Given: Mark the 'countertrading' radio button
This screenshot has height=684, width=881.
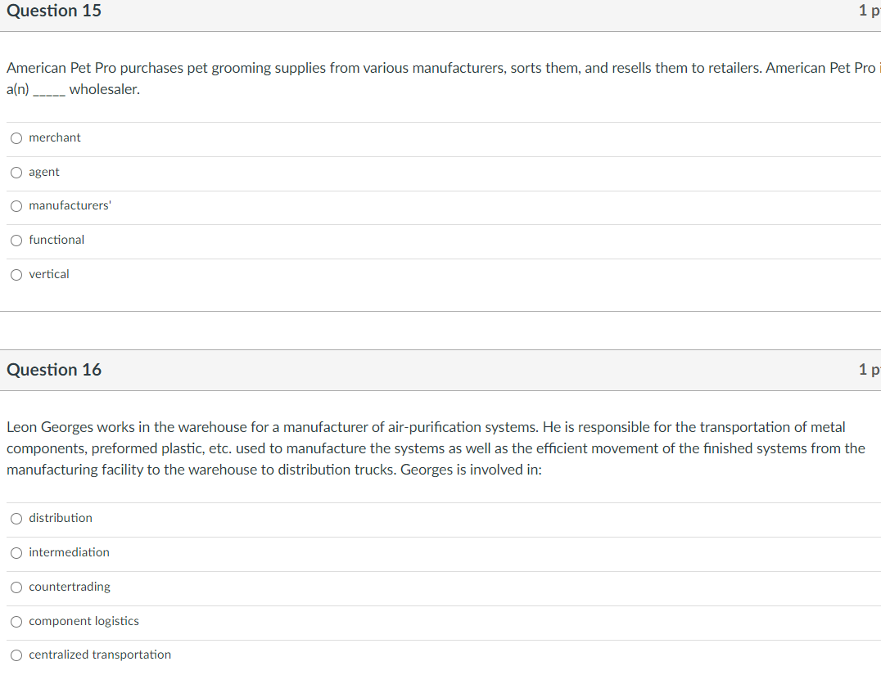Looking at the screenshot, I should point(16,587).
